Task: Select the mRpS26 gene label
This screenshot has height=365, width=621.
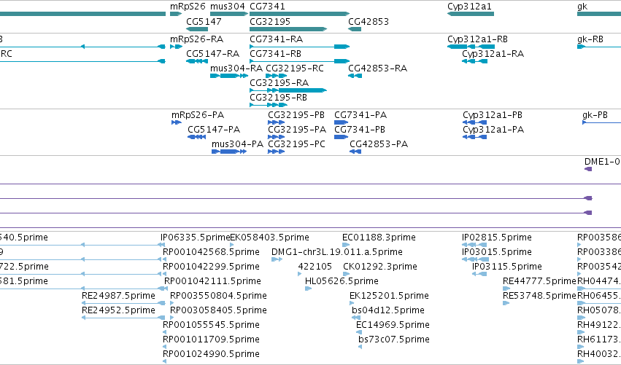Action: (x=188, y=7)
